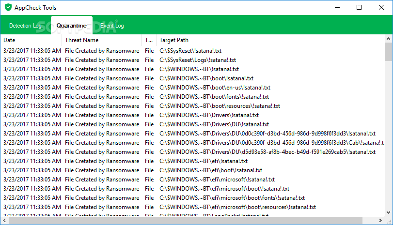
Task: Click the truncated T... column header
Action: 149,40
